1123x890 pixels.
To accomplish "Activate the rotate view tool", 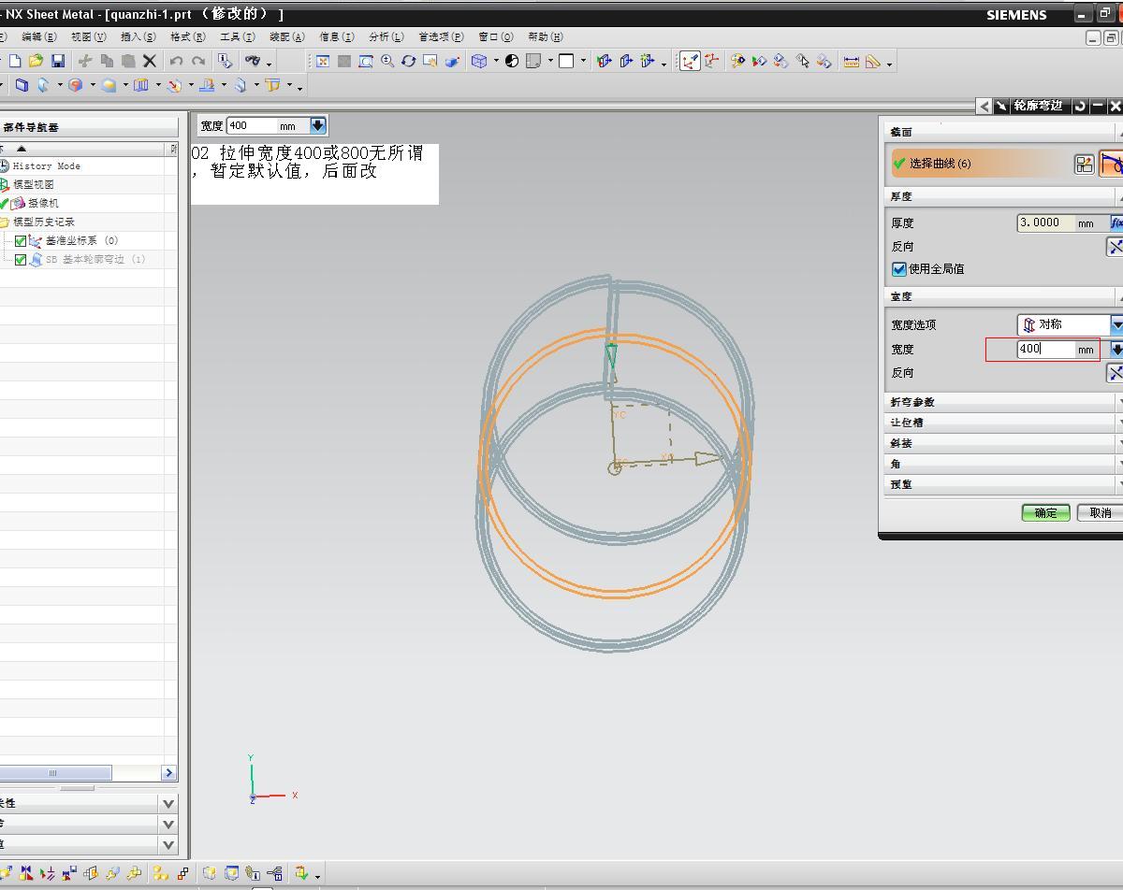I will (409, 61).
